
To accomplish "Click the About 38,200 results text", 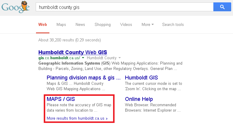I will pos(70,40).
